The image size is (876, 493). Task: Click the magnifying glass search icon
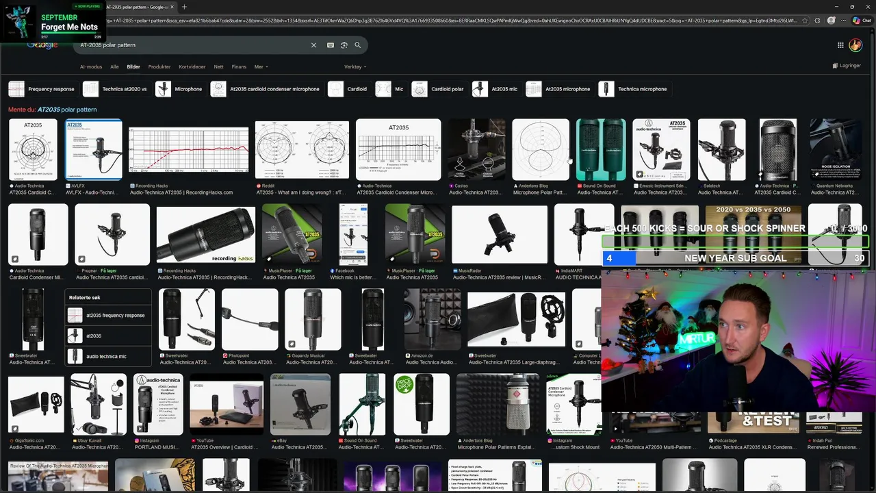[x=357, y=45]
